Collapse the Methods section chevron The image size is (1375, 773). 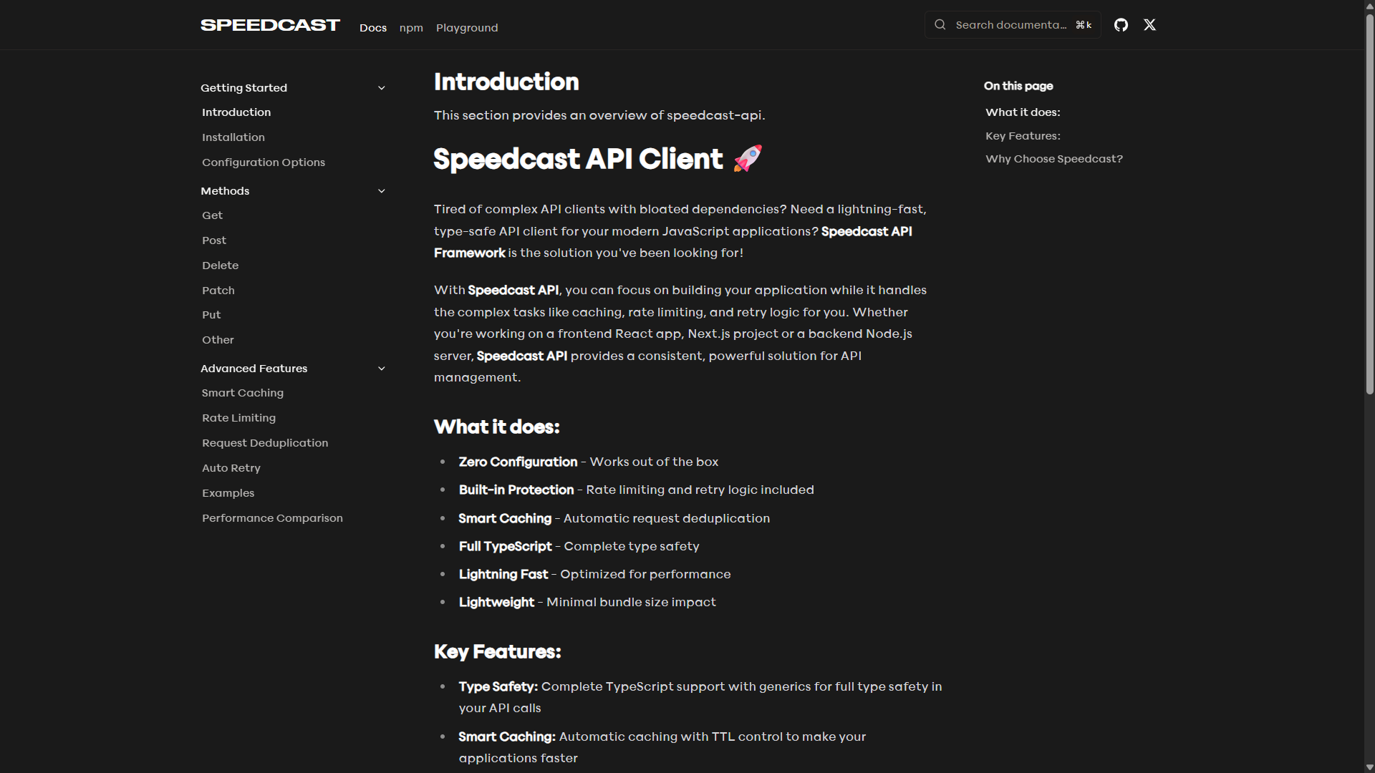(x=382, y=191)
